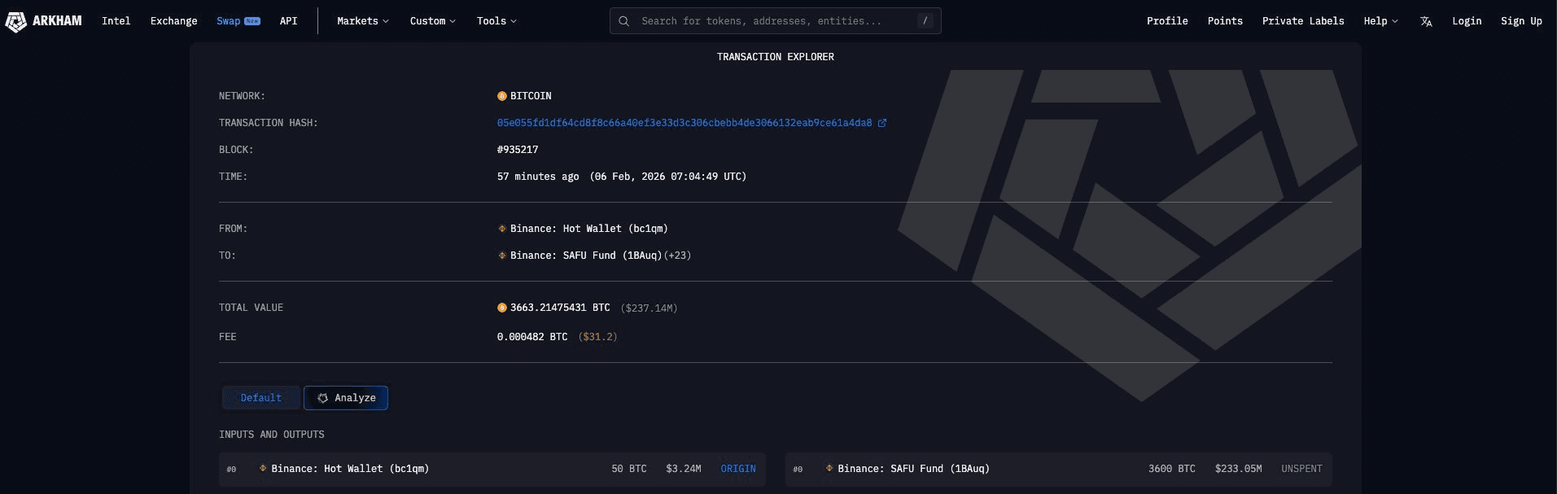The image size is (1557, 494).
Task: Switch to Default view mode
Action: [261, 398]
